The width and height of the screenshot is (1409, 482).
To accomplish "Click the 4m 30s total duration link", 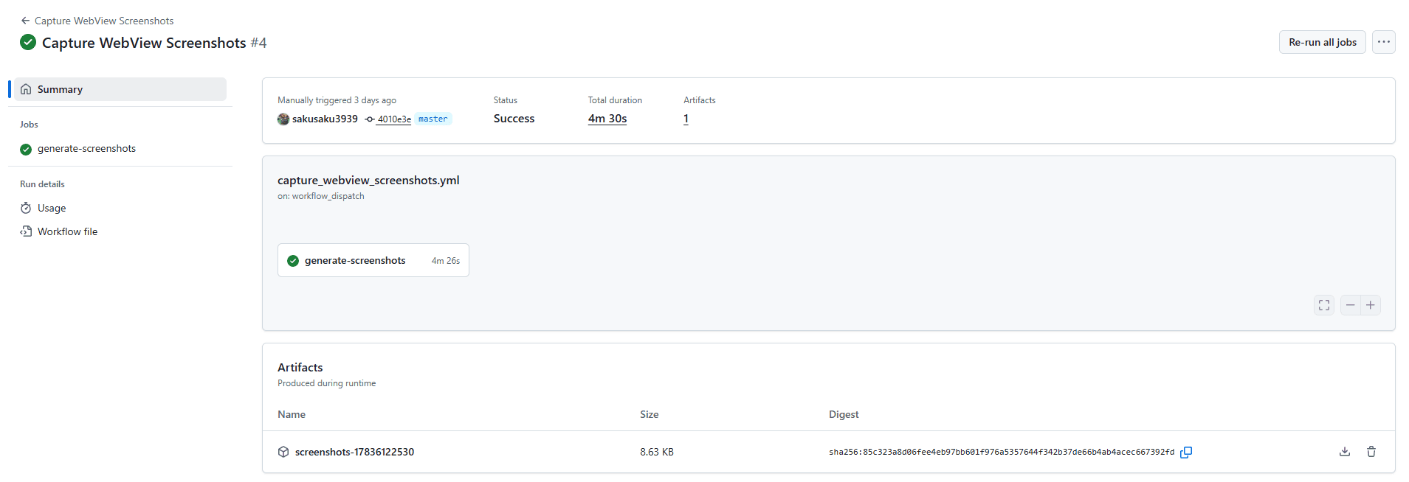I will [607, 119].
